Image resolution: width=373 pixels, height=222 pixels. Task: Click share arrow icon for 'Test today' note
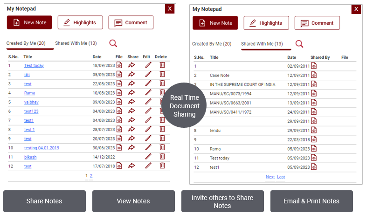coord(131,65)
